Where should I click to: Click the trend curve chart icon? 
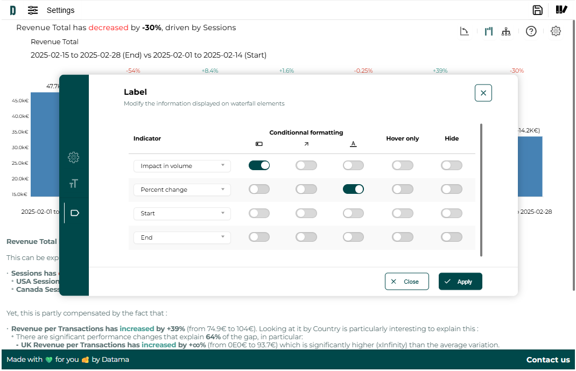(465, 31)
